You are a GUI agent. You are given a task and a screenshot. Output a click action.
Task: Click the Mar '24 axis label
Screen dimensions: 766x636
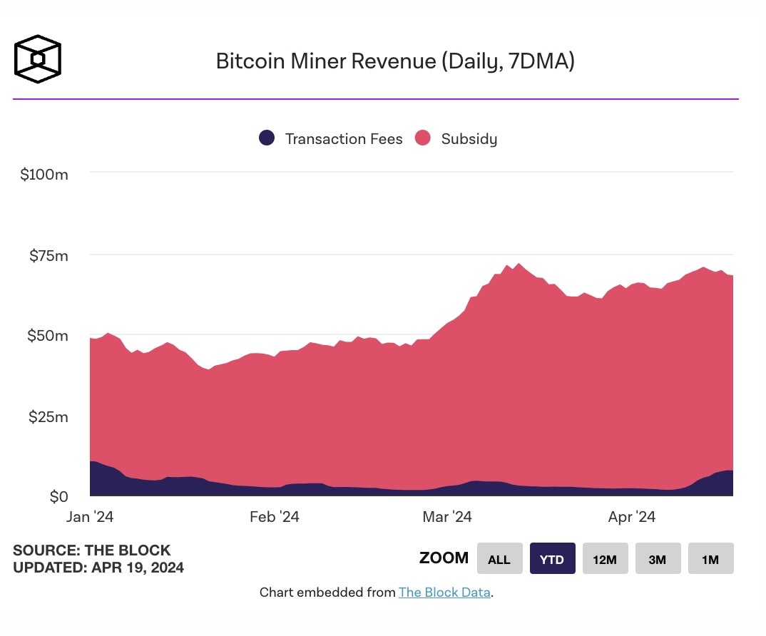[447, 517]
